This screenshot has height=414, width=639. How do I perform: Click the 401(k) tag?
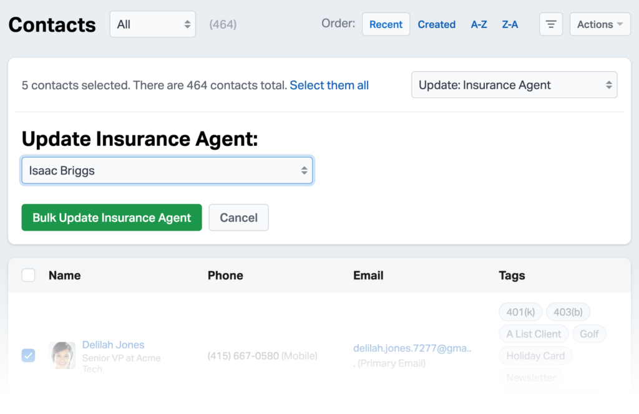point(520,311)
